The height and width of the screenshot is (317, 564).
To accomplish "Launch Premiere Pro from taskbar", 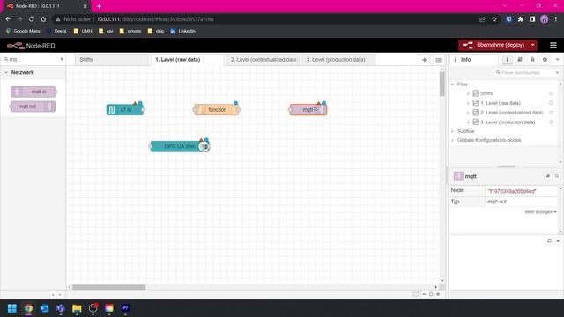I will [125, 308].
